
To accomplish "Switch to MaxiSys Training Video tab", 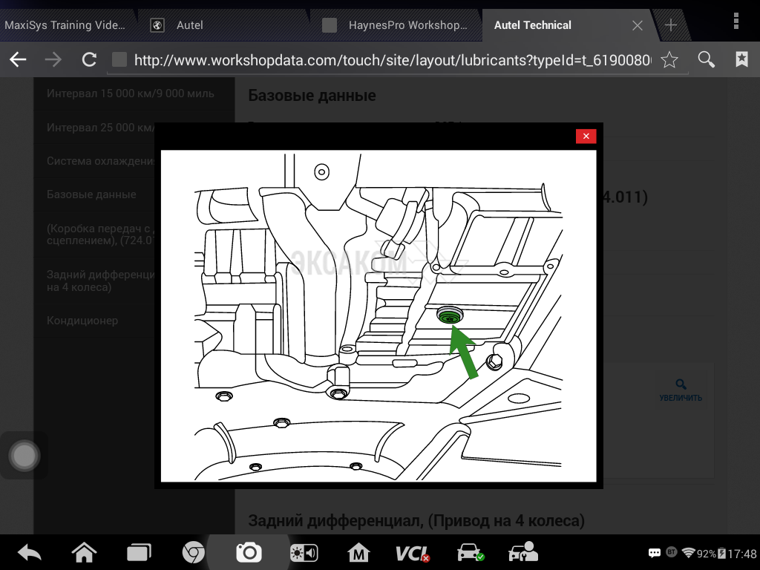I will pyautogui.click(x=65, y=25).
